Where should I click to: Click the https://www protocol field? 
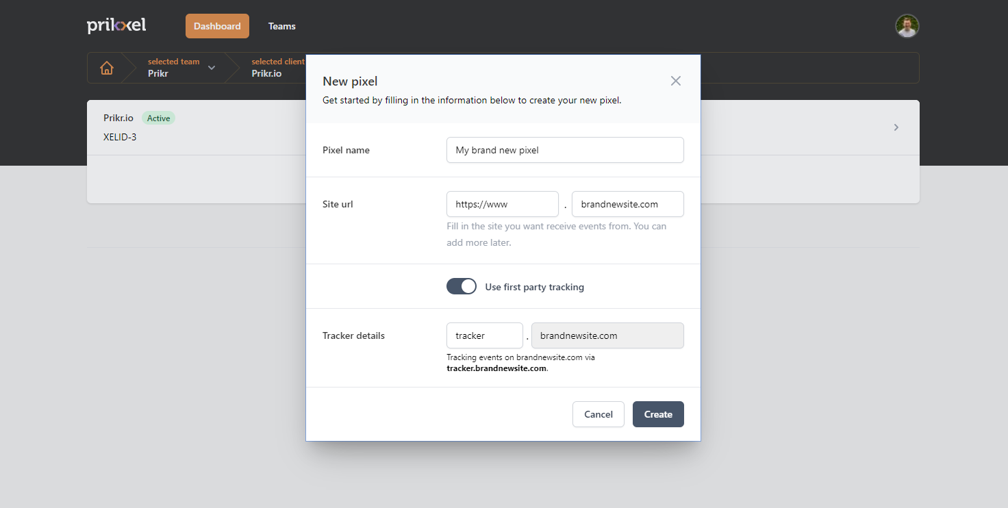click(x=502, y=204)
